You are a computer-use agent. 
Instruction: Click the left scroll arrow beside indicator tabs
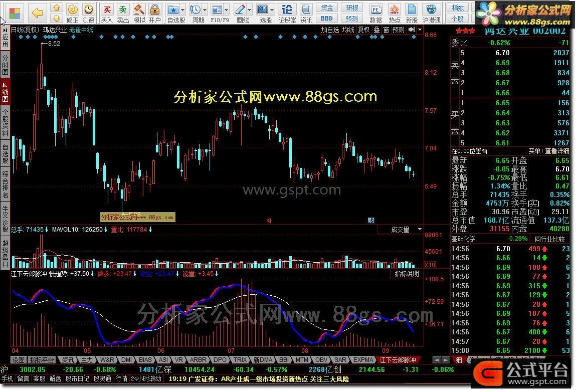436,360
